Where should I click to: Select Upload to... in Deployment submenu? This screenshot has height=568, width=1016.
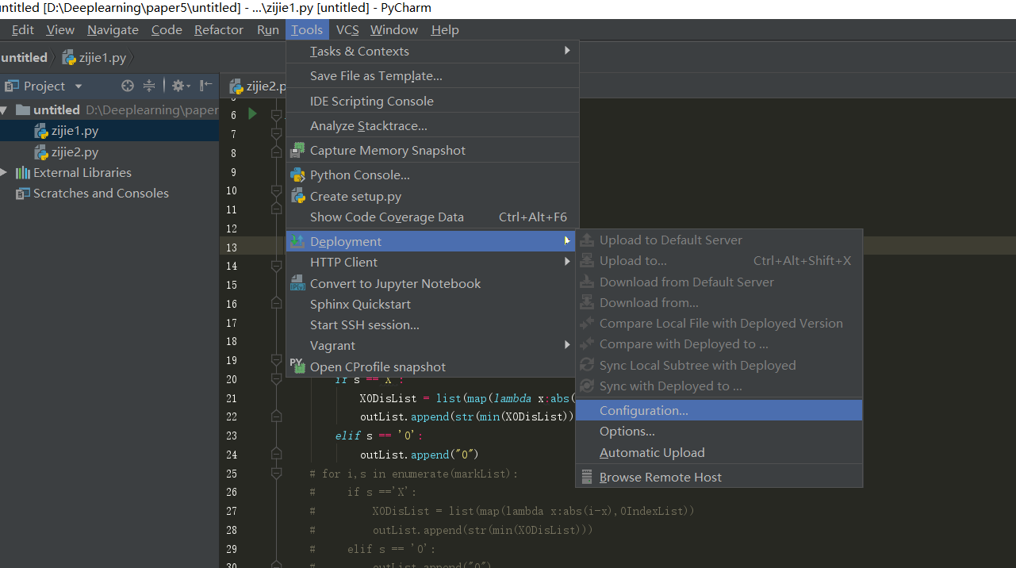(719, 260)
